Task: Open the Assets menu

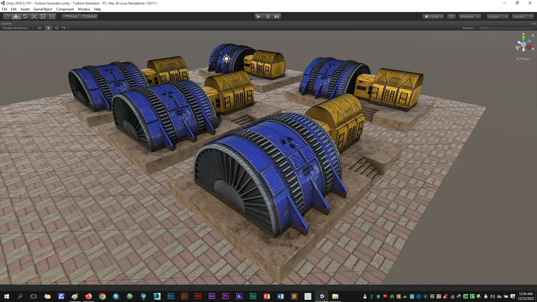Action: [x=25, y=9]
